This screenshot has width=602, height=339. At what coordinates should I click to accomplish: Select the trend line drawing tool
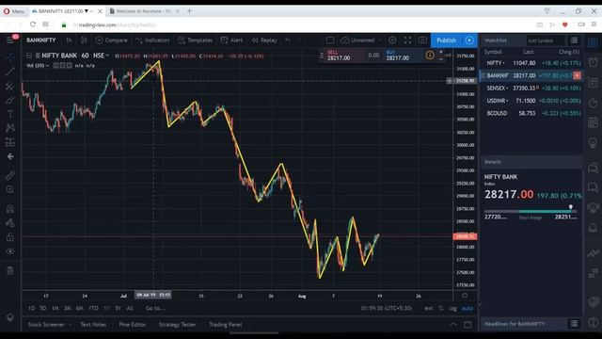10,72
